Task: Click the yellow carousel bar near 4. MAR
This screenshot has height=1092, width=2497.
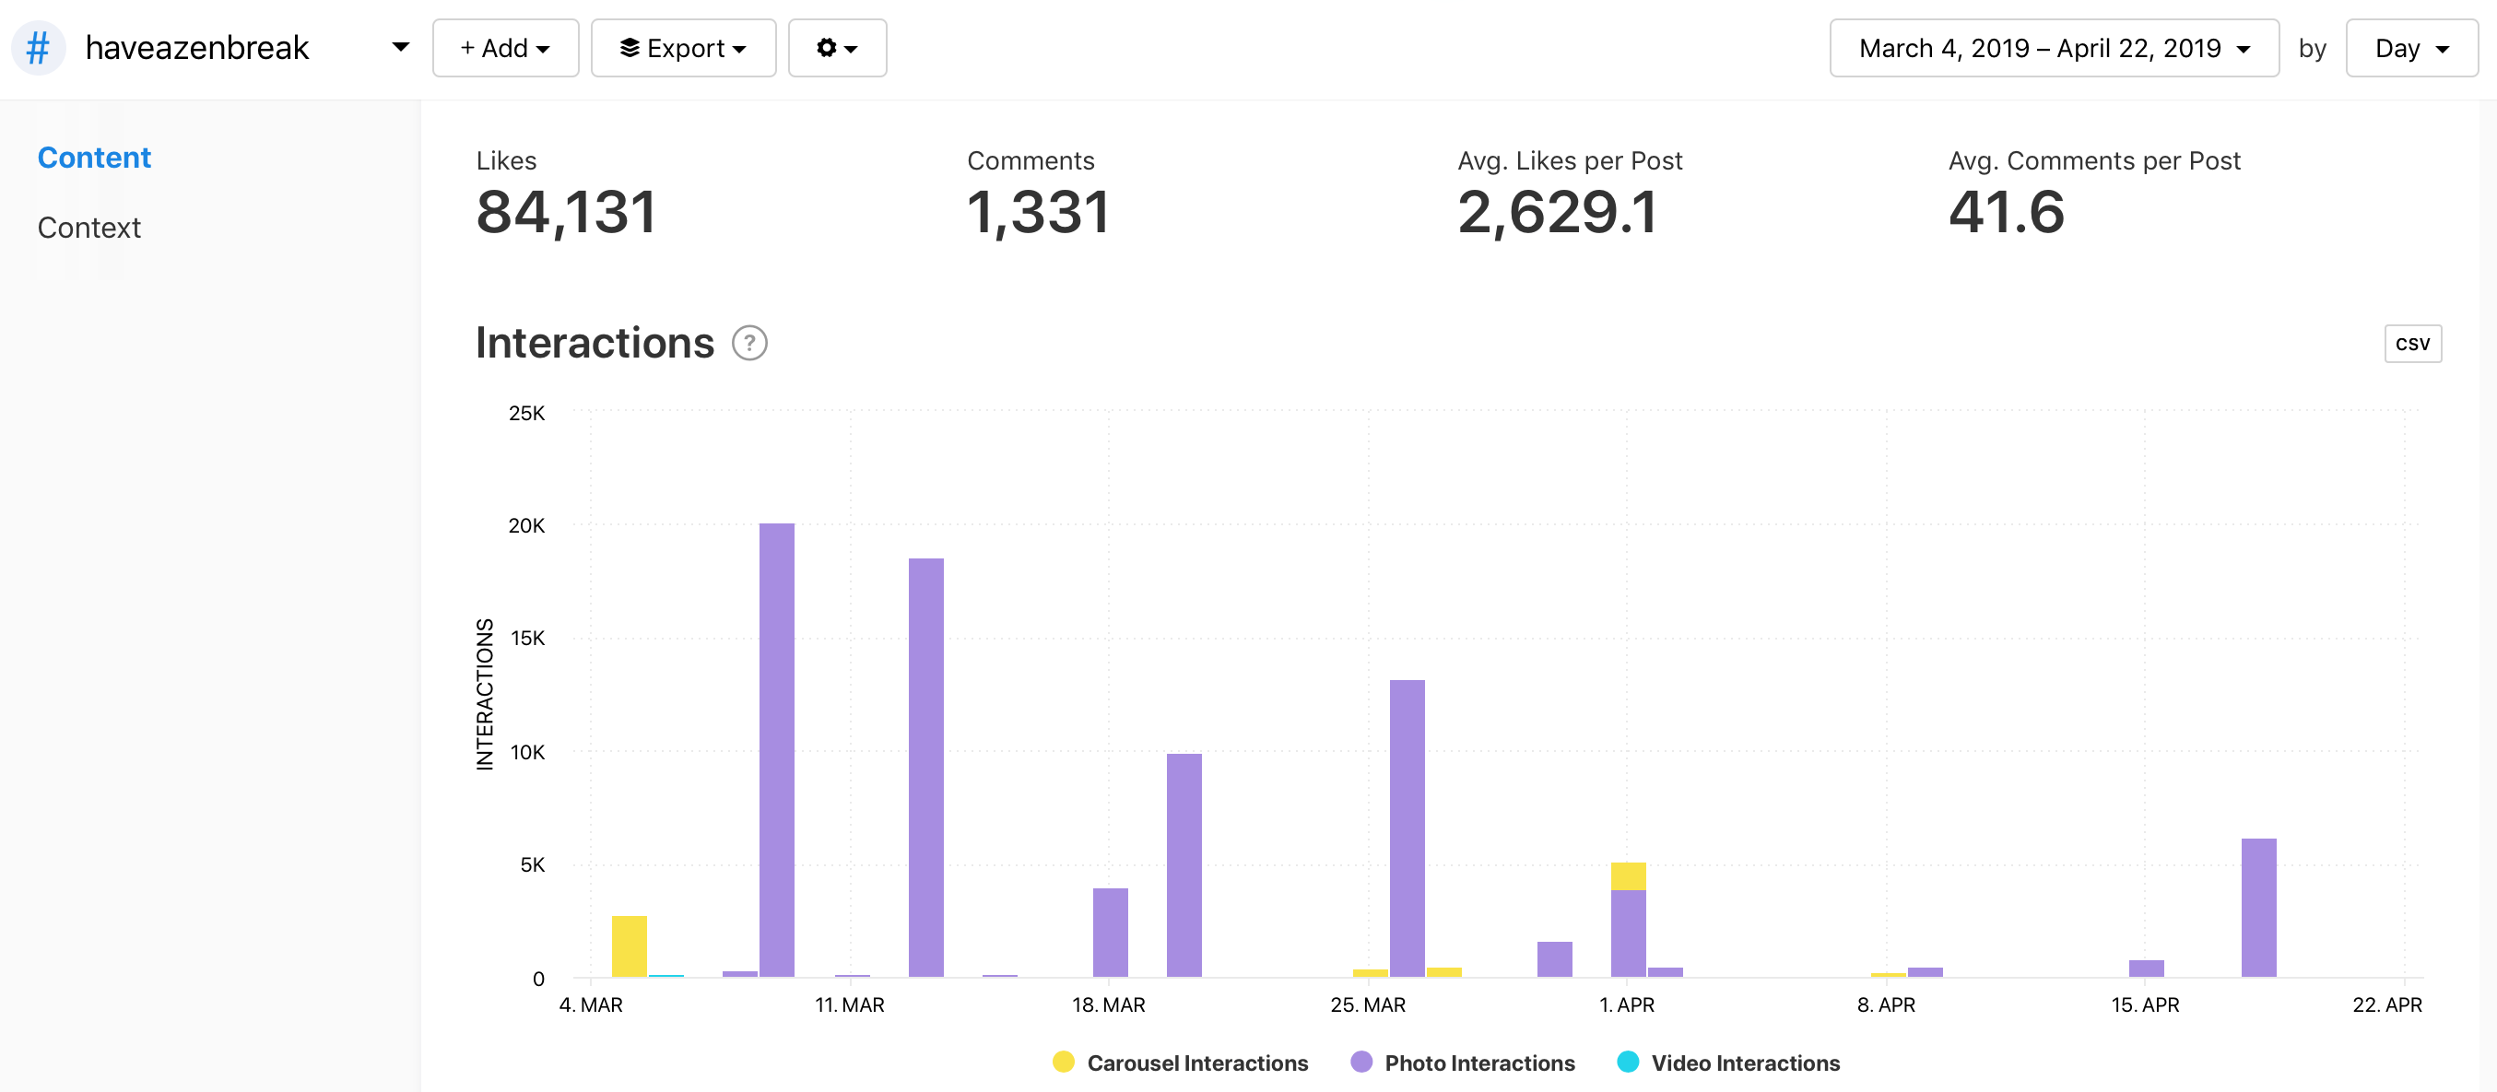Action: point(630,945)
